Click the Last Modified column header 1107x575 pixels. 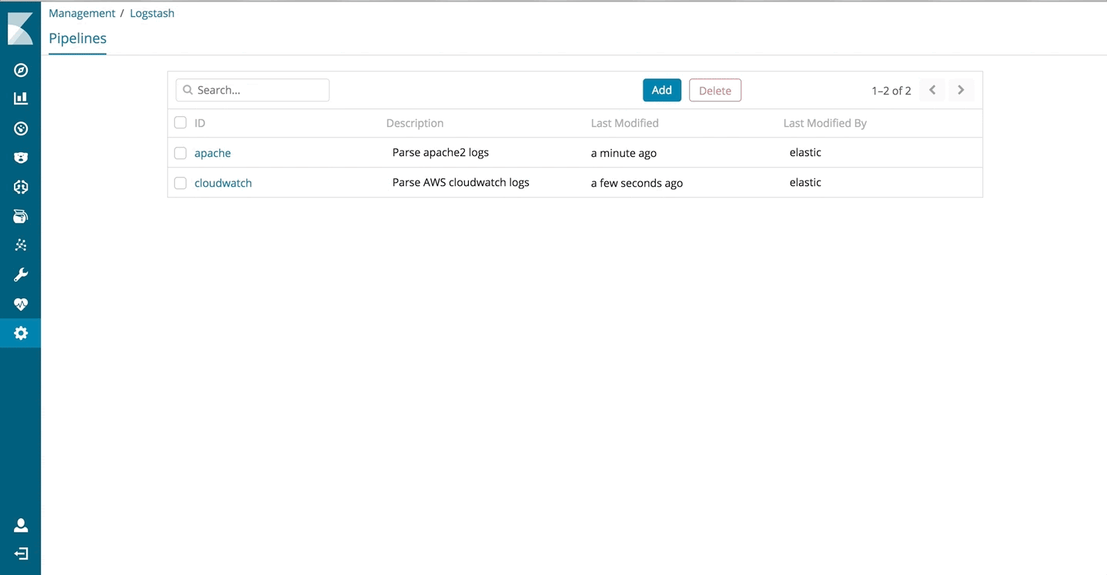[x=624, y=123]
